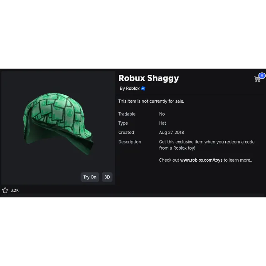Click the Description label
Image resolution: width=266 pixels, height=266 pixels.
(130, 142)
